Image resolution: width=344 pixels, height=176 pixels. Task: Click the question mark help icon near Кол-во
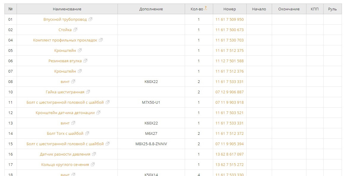coord(206,8)
